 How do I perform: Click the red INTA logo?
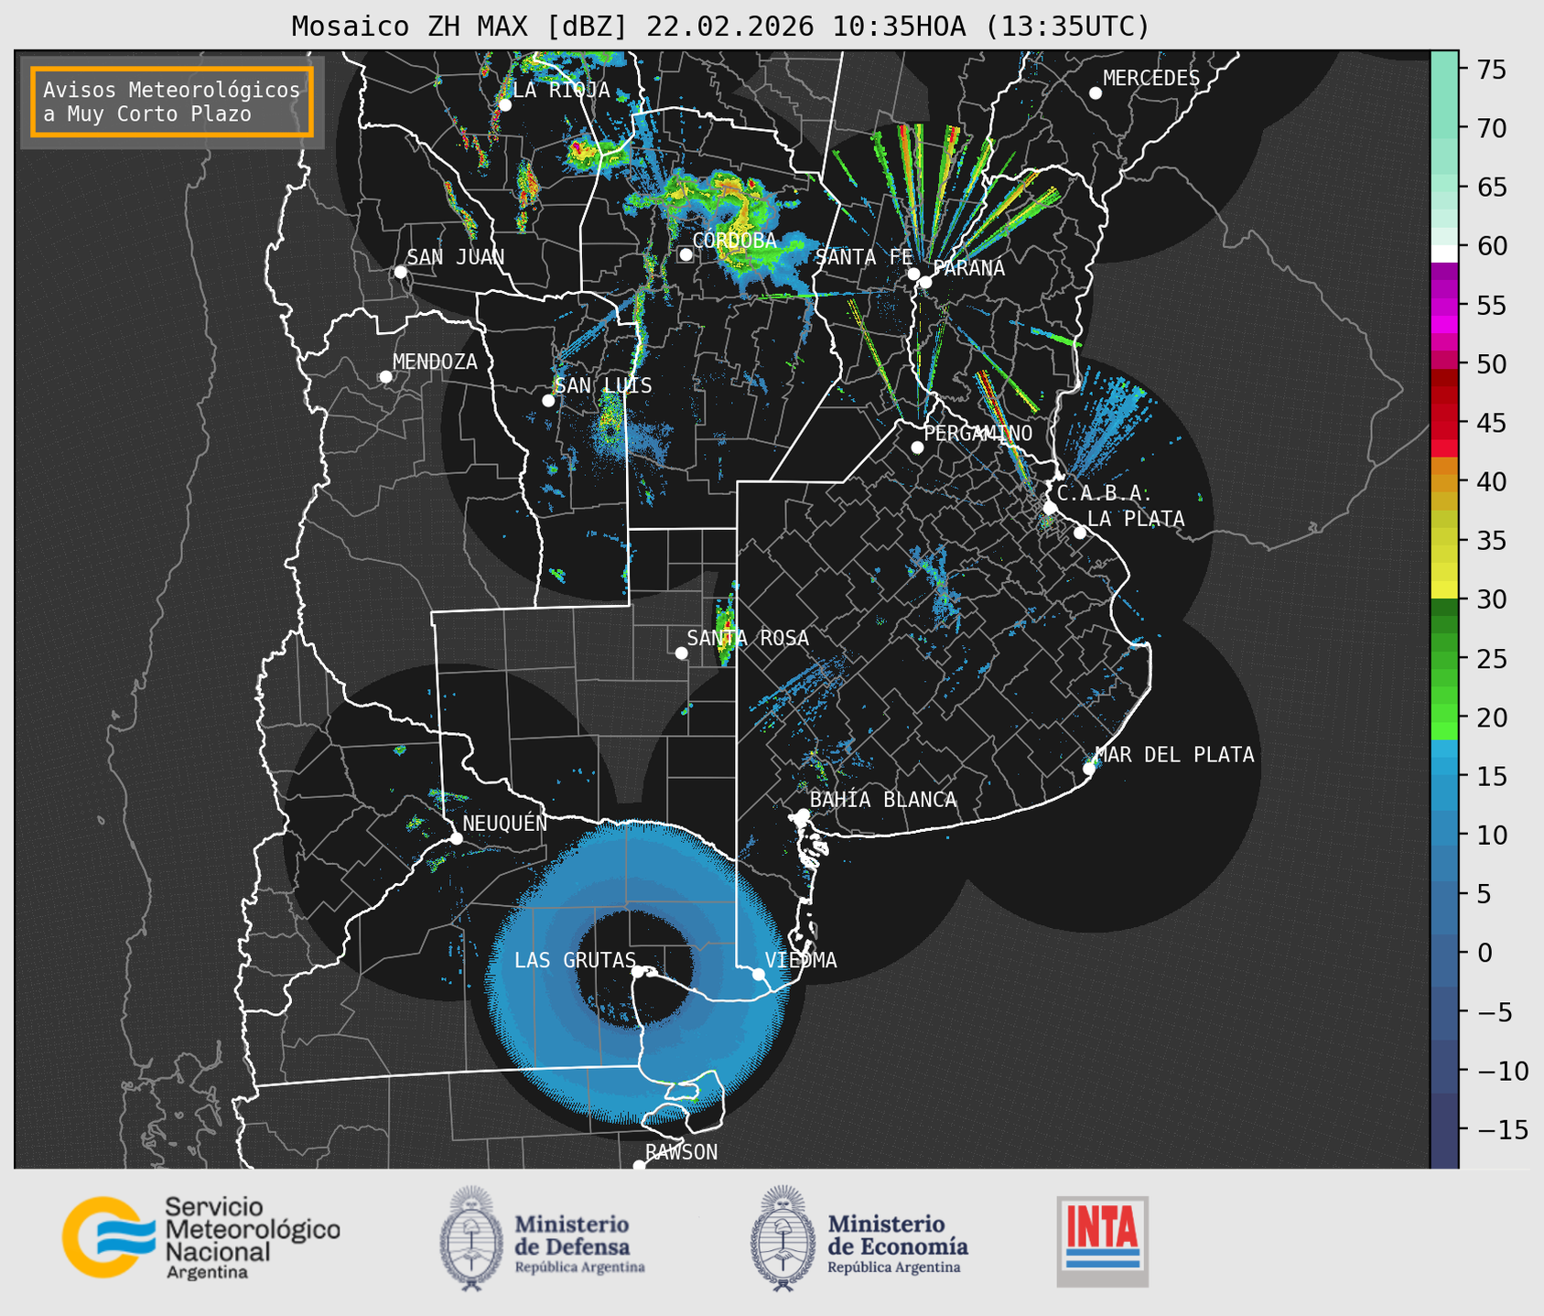(x=1102, y=1240)
